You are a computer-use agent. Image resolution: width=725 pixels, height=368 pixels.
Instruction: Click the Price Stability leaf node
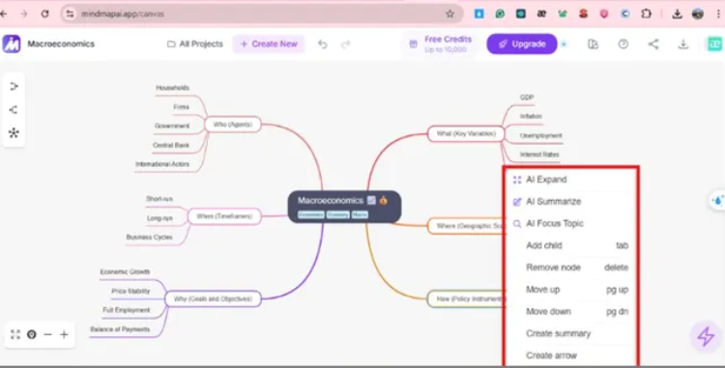click(x=130, y=291)
